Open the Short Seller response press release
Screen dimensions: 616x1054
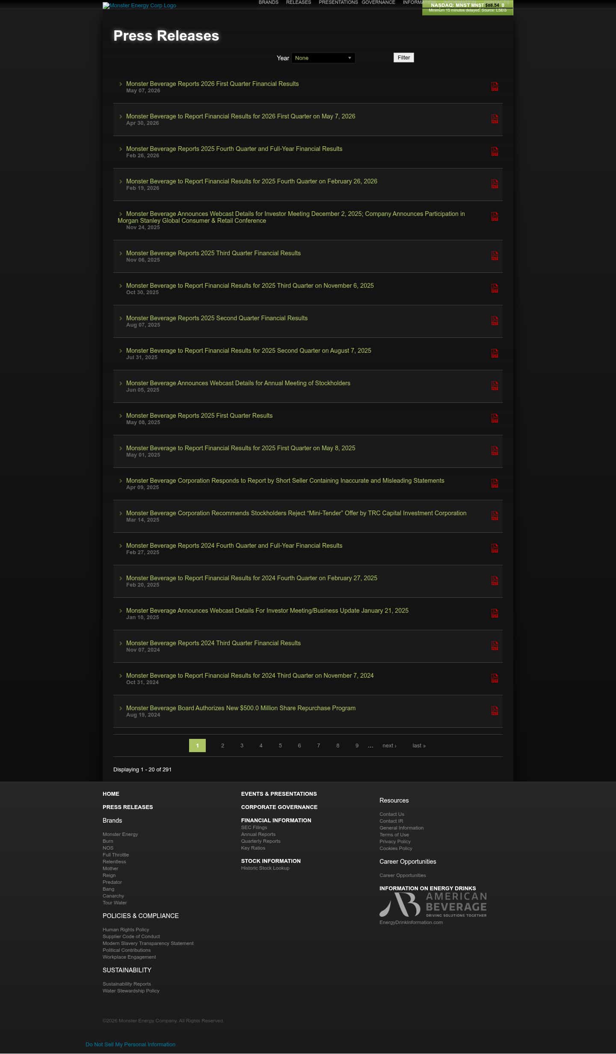click(x=285, y=481)
